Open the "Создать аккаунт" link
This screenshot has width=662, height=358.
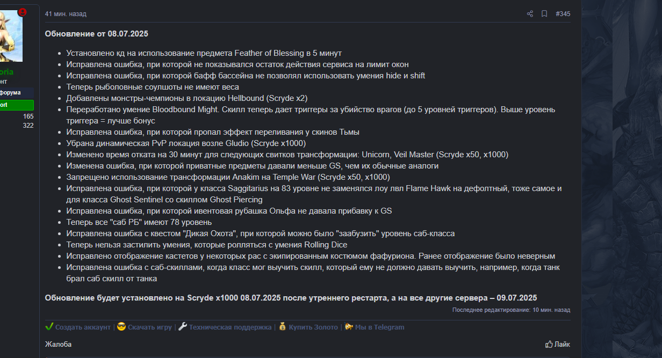click(83, 327)
